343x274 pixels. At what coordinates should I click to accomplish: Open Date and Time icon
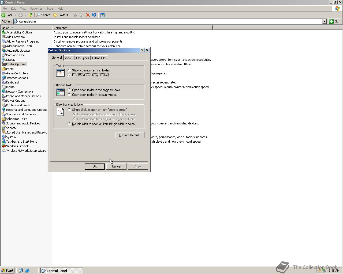(x=4, y=55)
